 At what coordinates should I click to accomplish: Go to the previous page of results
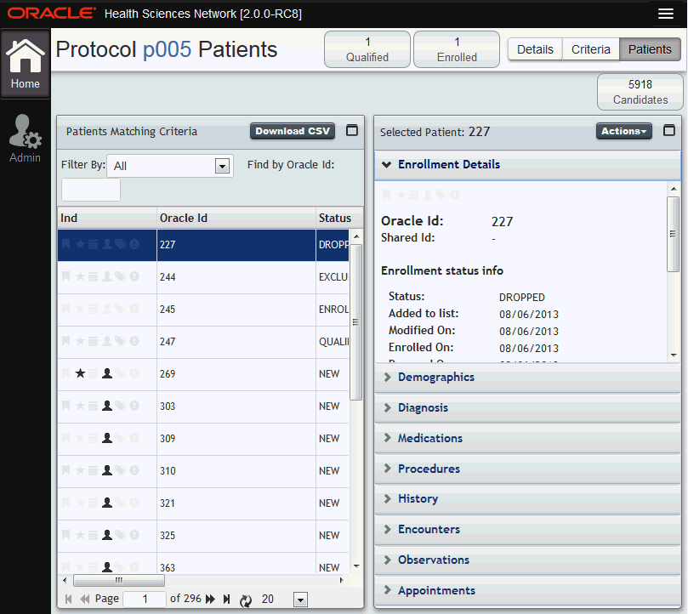pyautogui.click(x=85, y=599)
